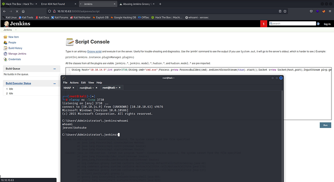Open a new browser tab
334x182 pixels.
160,4
